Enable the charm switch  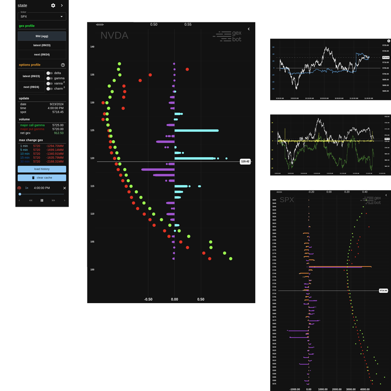(x=49, y=89)
